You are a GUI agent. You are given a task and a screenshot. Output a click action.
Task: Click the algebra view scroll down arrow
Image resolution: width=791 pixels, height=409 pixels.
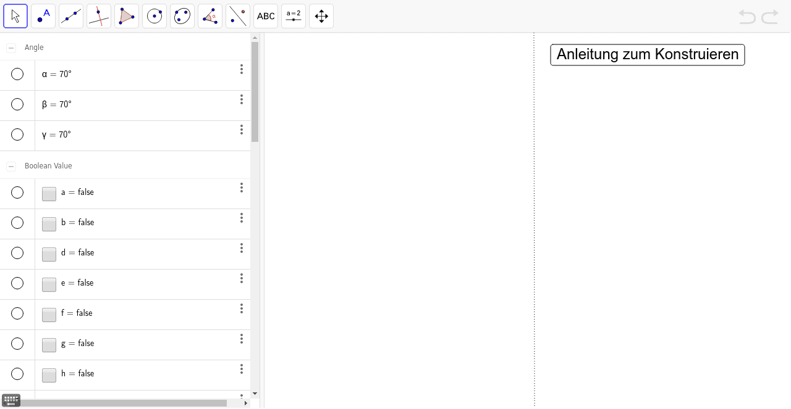[255, 394]
